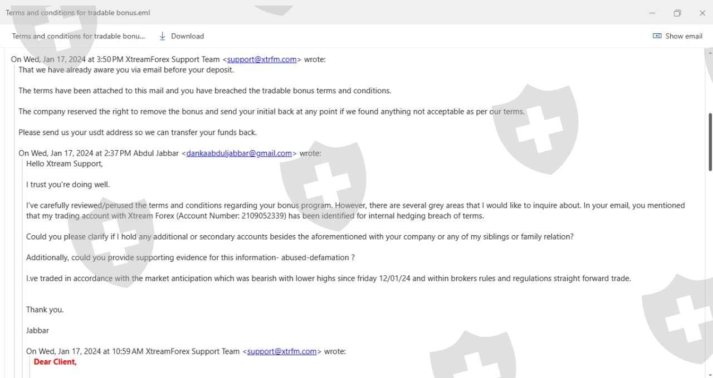
Task: Select the 'Terms and conditions for tradable bonu...' tab
Action: pyautogui.click(x=78, y=36)
